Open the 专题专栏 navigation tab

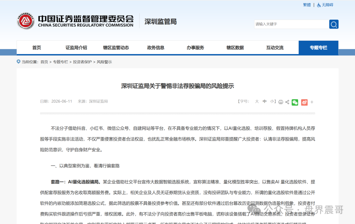(x=319, y=48)
